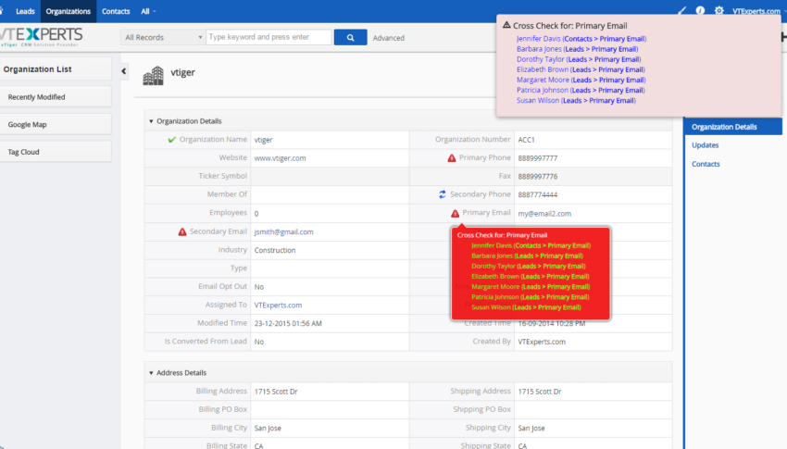Viewport: 787px width, 449px height.
Task: Open Barbara Jones in pink popup
Action: pos(577,49)
